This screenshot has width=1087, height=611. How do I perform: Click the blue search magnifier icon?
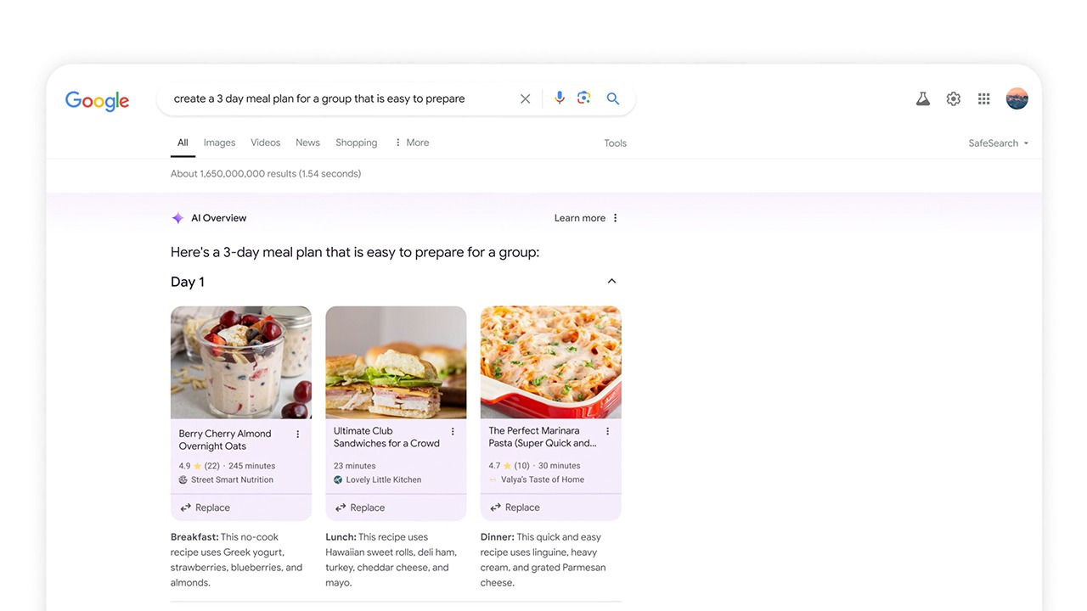612,98
